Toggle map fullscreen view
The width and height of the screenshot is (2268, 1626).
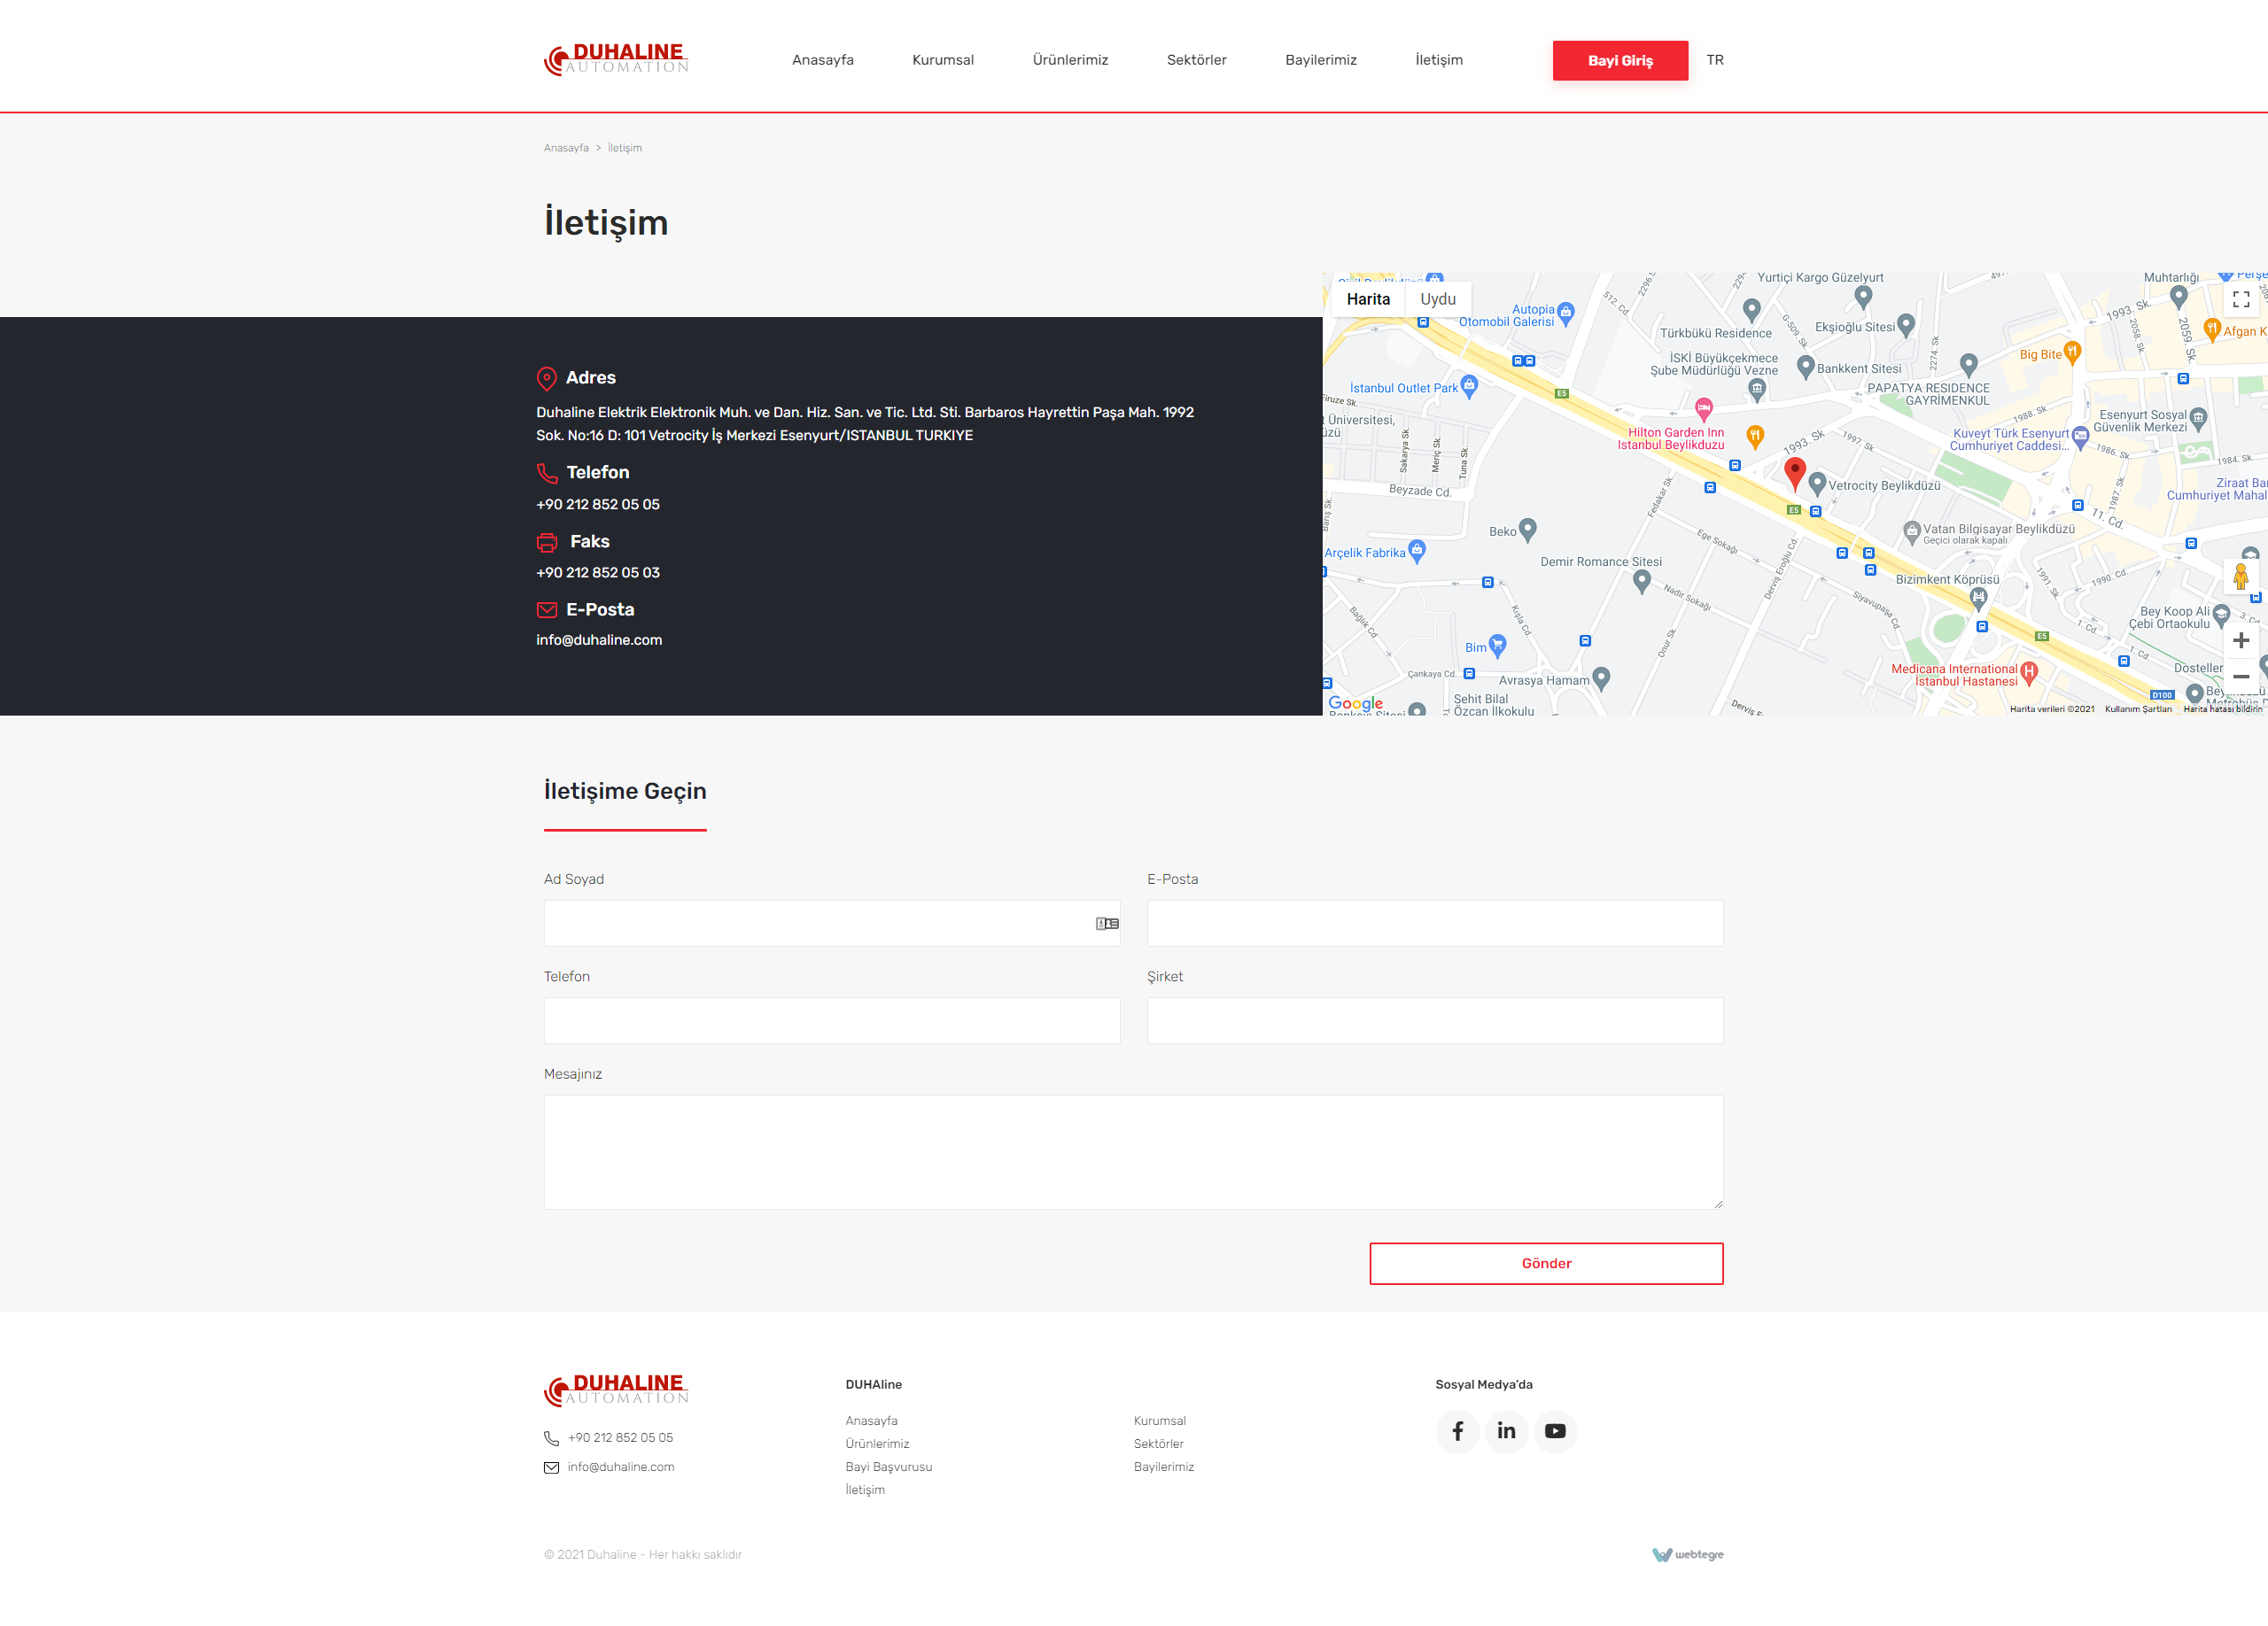tap(2240, 298)
